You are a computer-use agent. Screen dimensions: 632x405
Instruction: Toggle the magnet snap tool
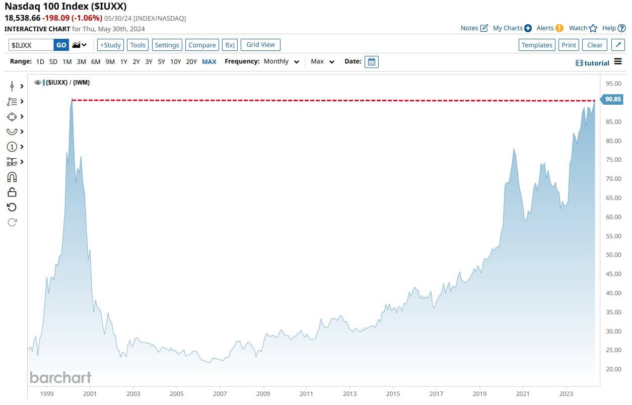(x=12, y=177)
